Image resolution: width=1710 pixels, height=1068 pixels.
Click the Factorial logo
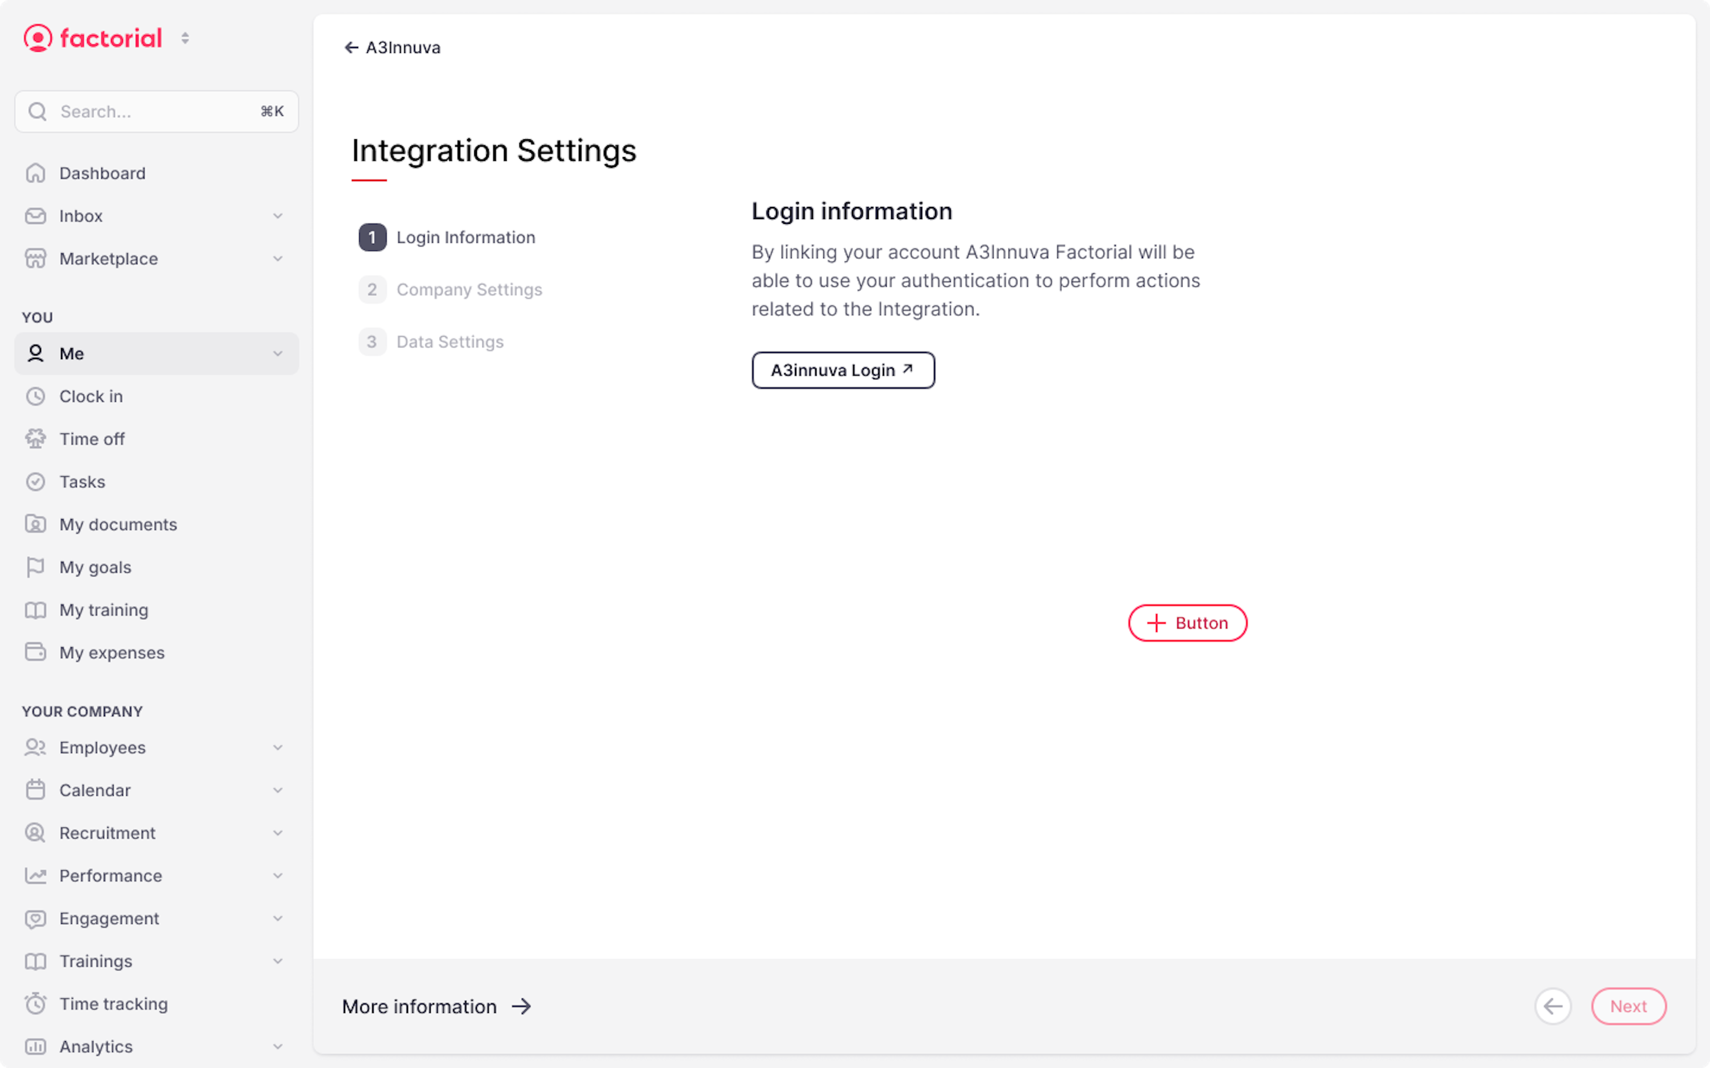(x=93, y=38)
